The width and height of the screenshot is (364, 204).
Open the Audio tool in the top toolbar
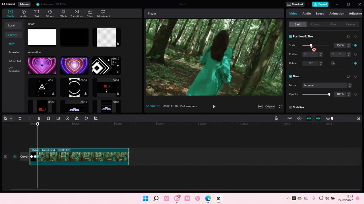(24, 13)
